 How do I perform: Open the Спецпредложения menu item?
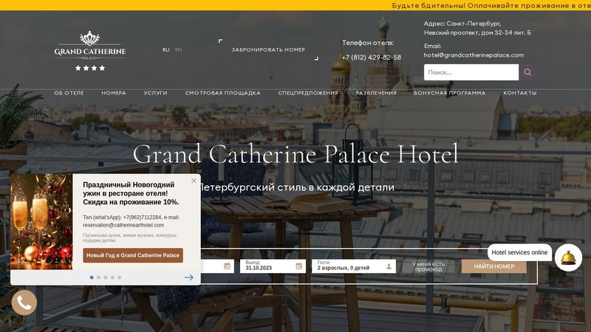pyautogui.click(x=308, y=93)
